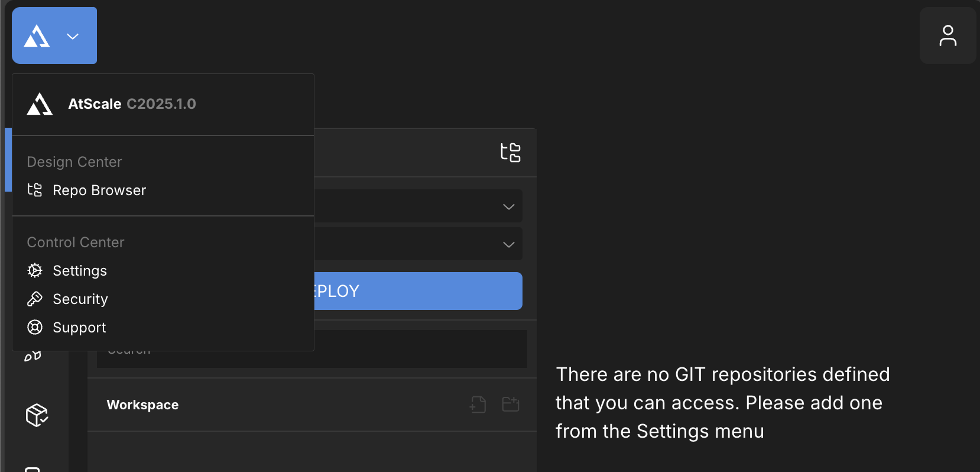The width and height of the screenshot is (980, 472).
Task: Click the AtScale C2025.1.0 menu header
Action: [132, 104]
